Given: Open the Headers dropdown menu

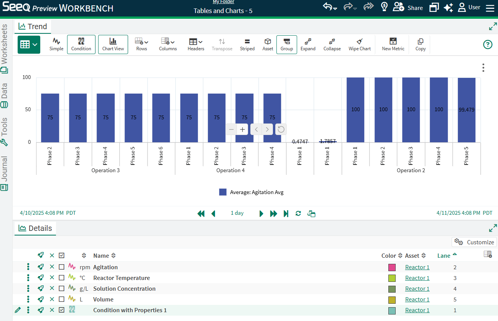Looking at the screenshot, I should point(196,44).
